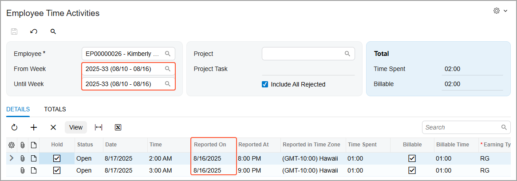Click the Save disk icon
The width and height of the screenshot is (517, 181).
coord(14,31)
